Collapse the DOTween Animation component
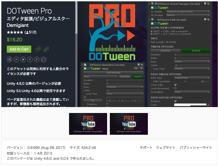218x166 pixels. tap(82, 65)
